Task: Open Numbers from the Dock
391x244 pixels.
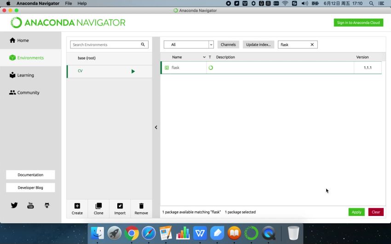Action: click(x=183, y=233)
